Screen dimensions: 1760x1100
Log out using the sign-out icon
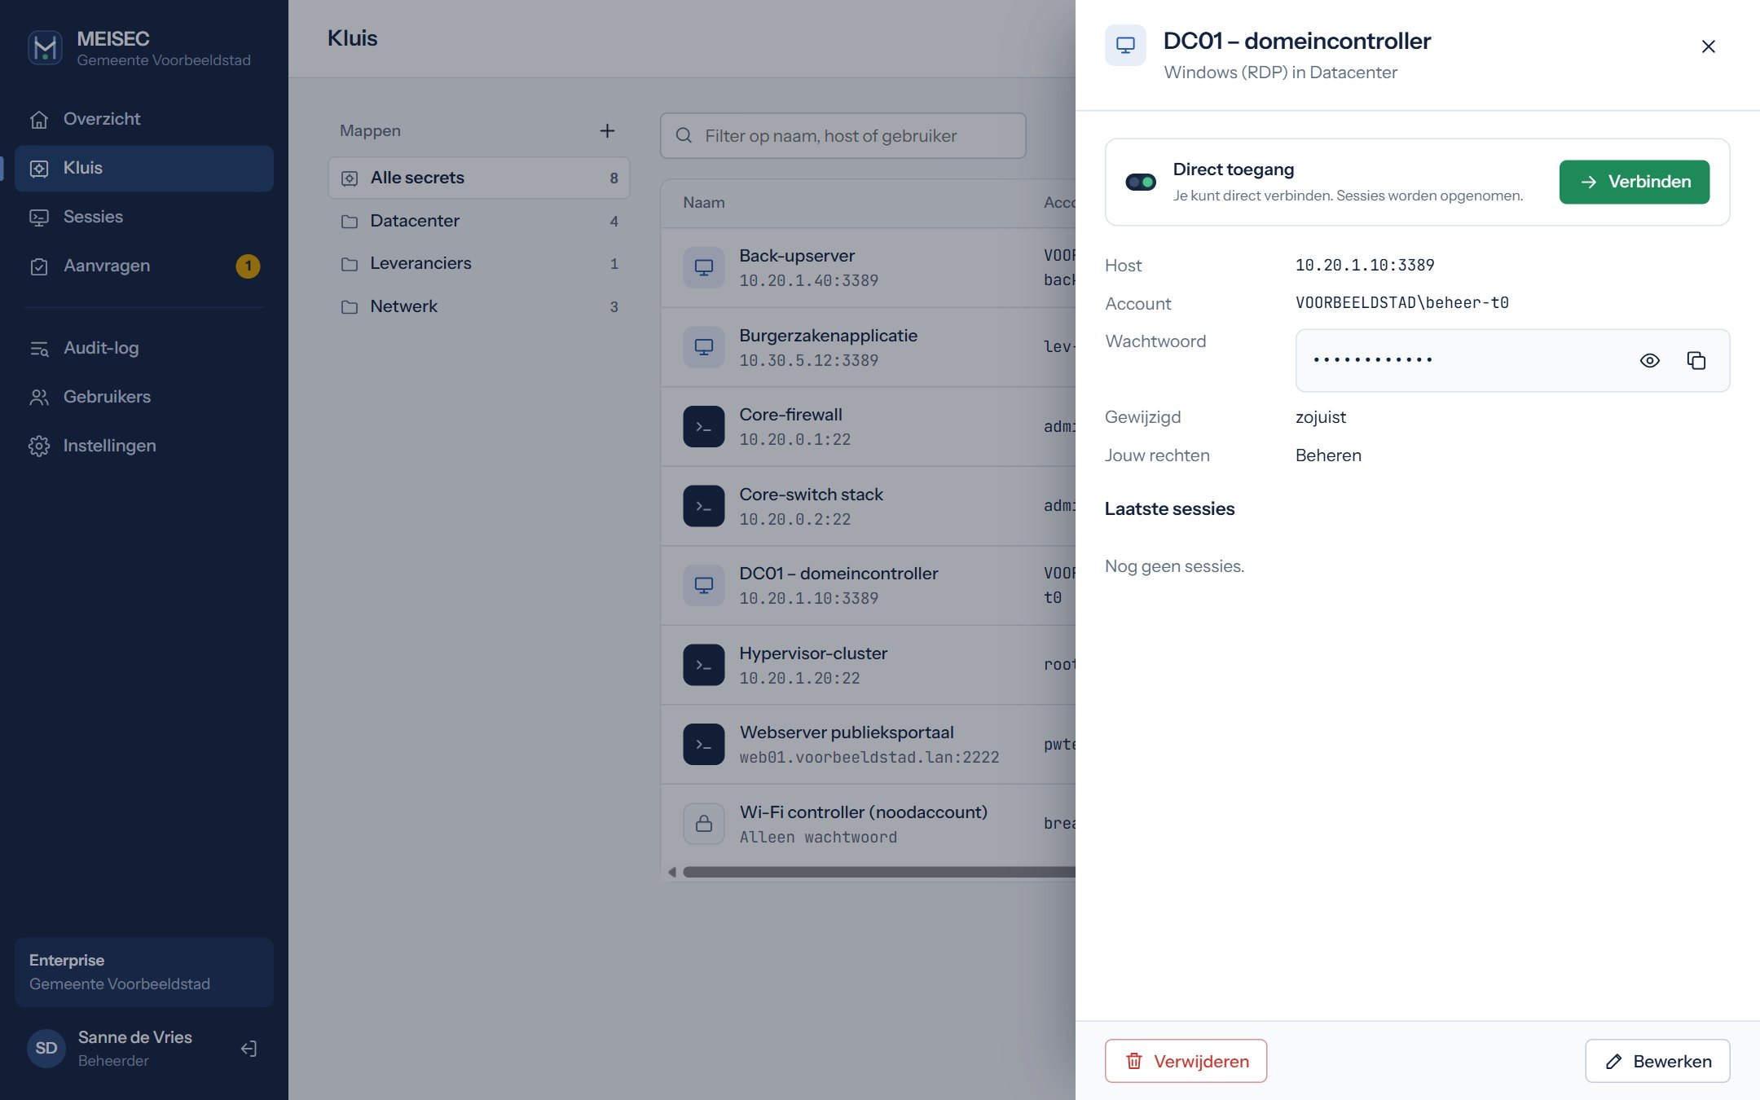249,1049
